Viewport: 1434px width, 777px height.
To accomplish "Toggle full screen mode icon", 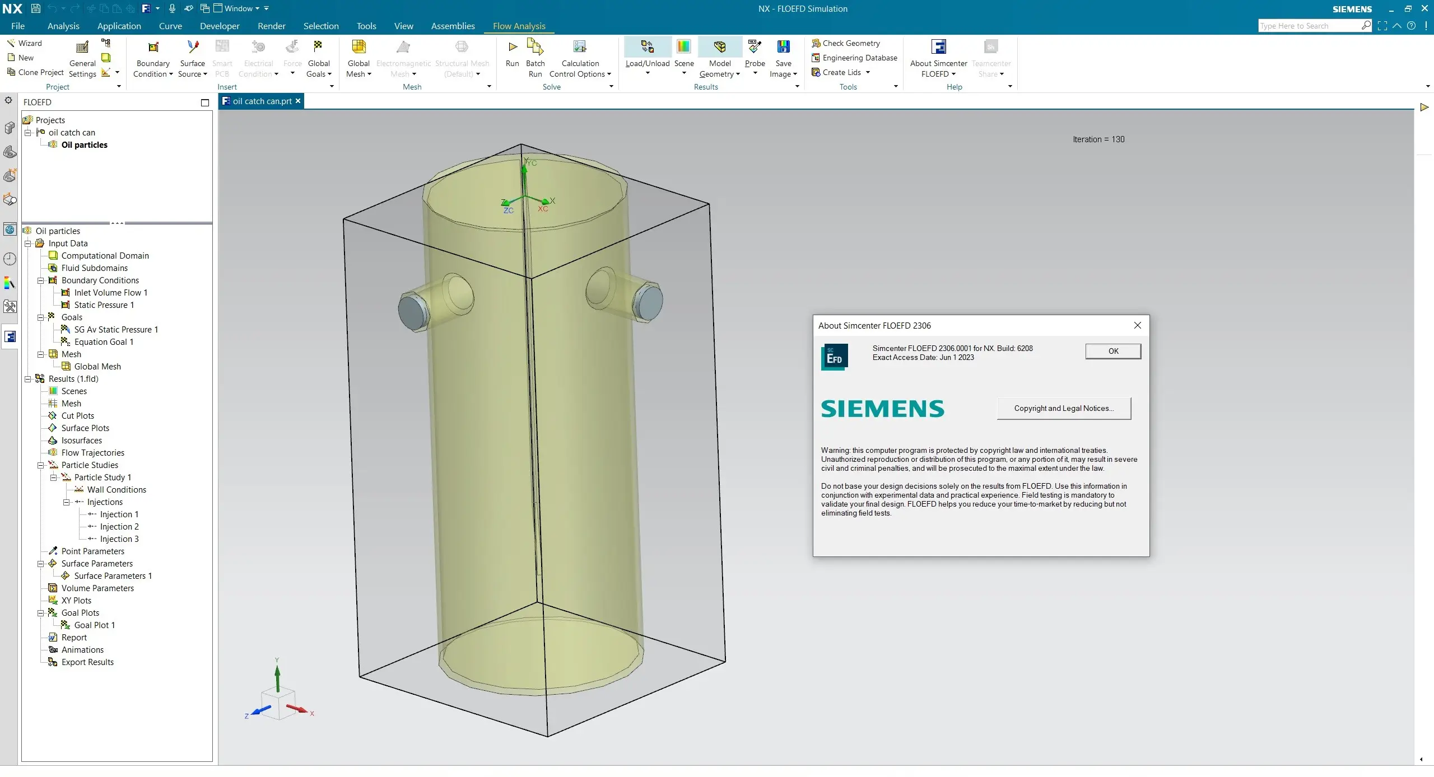I will (1382, 26).
